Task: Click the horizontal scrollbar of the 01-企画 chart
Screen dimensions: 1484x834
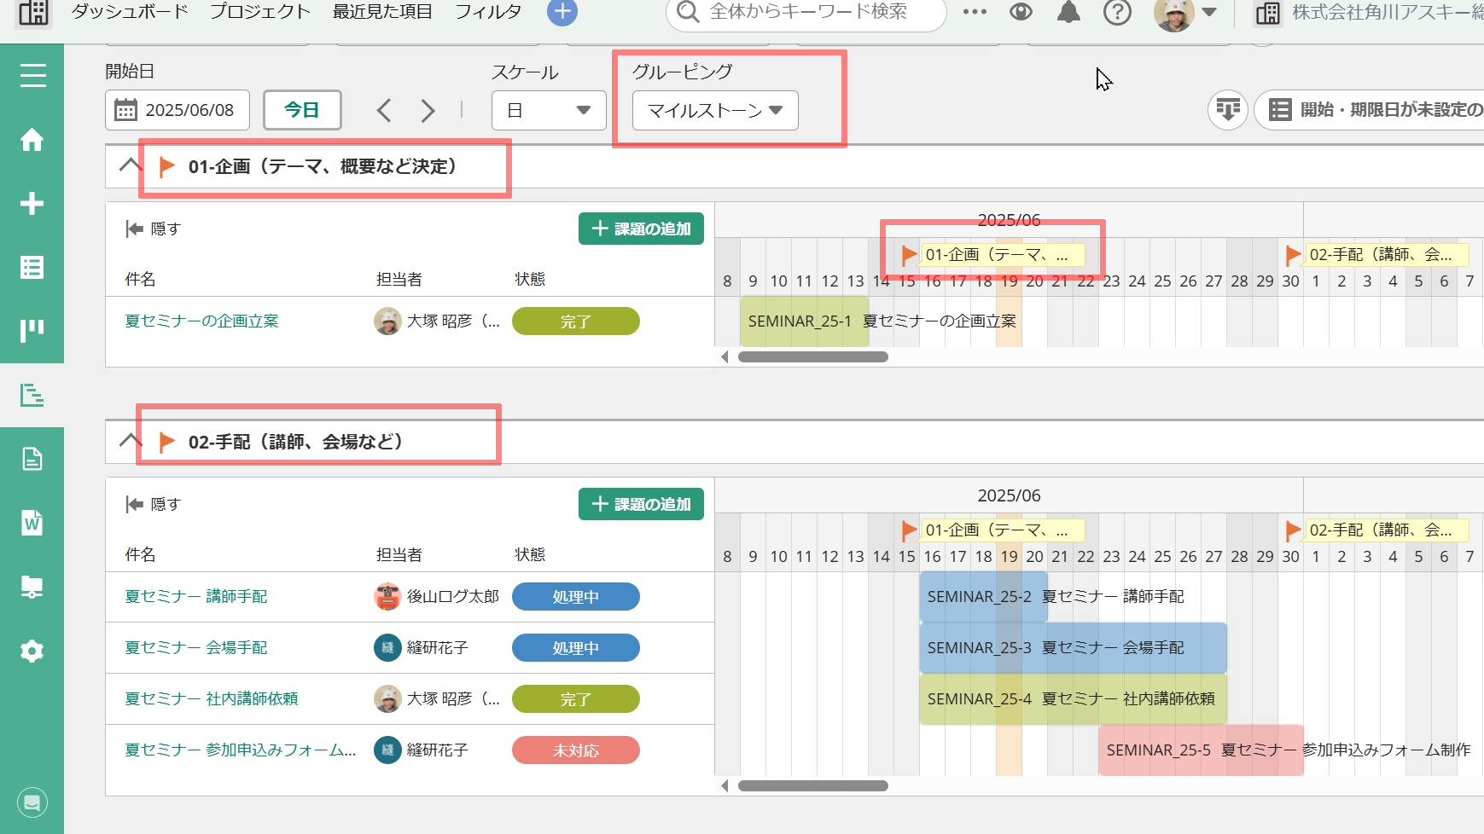Action: (x=813, y=356)
